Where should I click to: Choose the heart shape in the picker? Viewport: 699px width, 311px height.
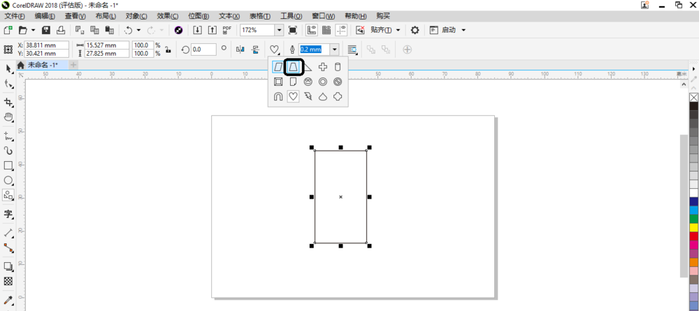293,96
